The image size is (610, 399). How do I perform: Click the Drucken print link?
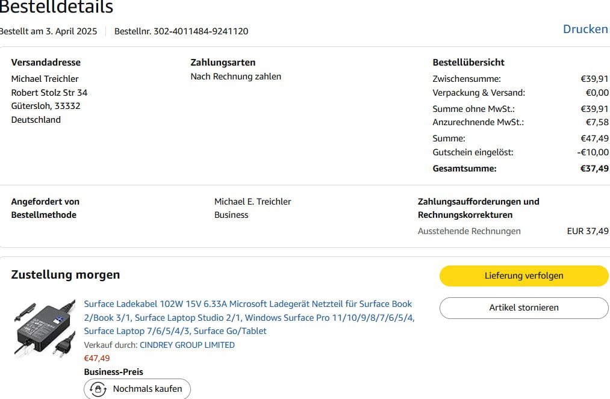click(x=585, y=29)
